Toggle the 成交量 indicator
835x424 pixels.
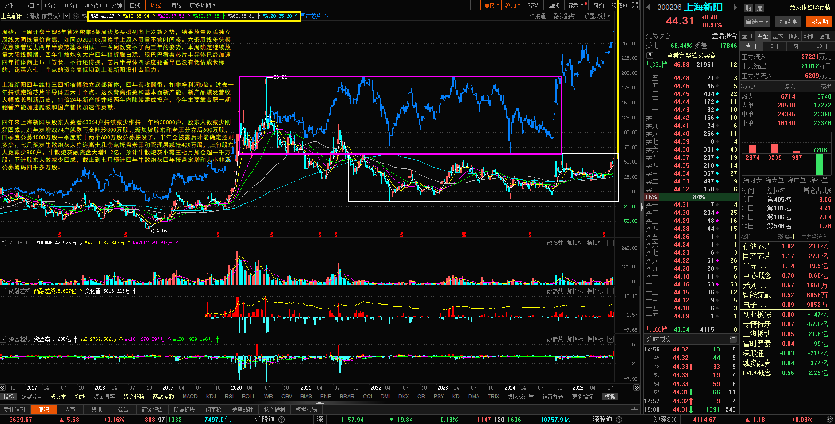58,397
